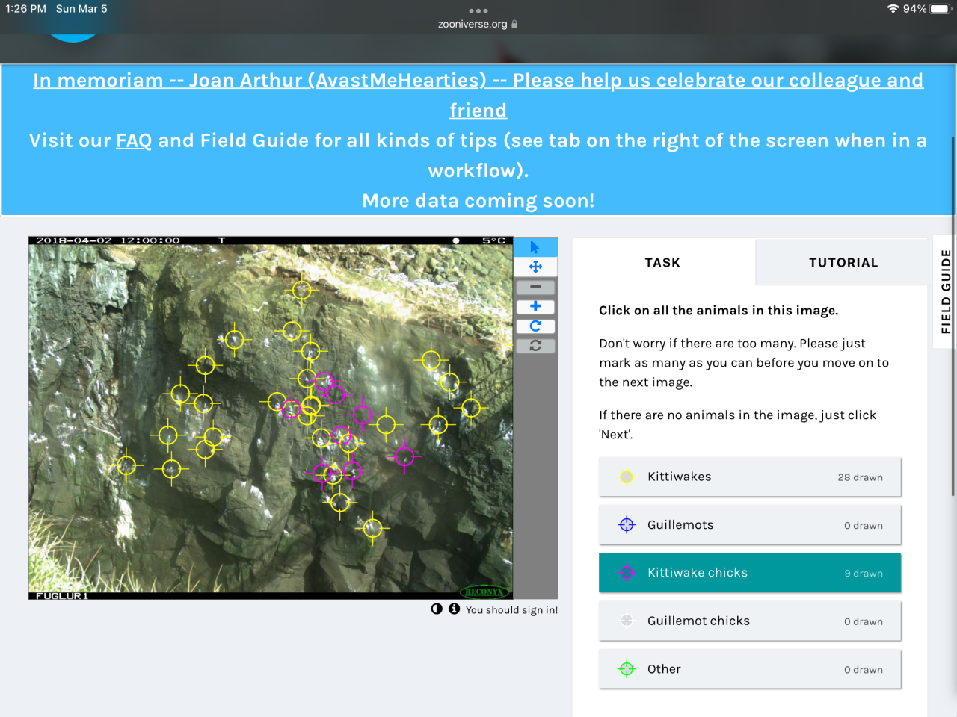Click the '9 drawn' count
957x717 pixels.
[x=864, y=574]
